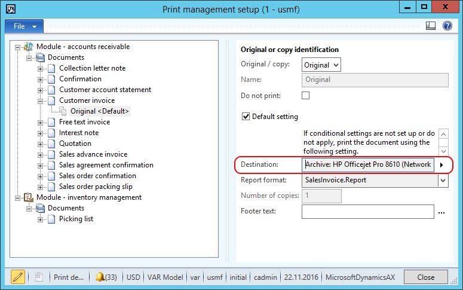Click the usmf company status bar entry
This screenshot has width=463, height=290.
[x=214, y=277]
